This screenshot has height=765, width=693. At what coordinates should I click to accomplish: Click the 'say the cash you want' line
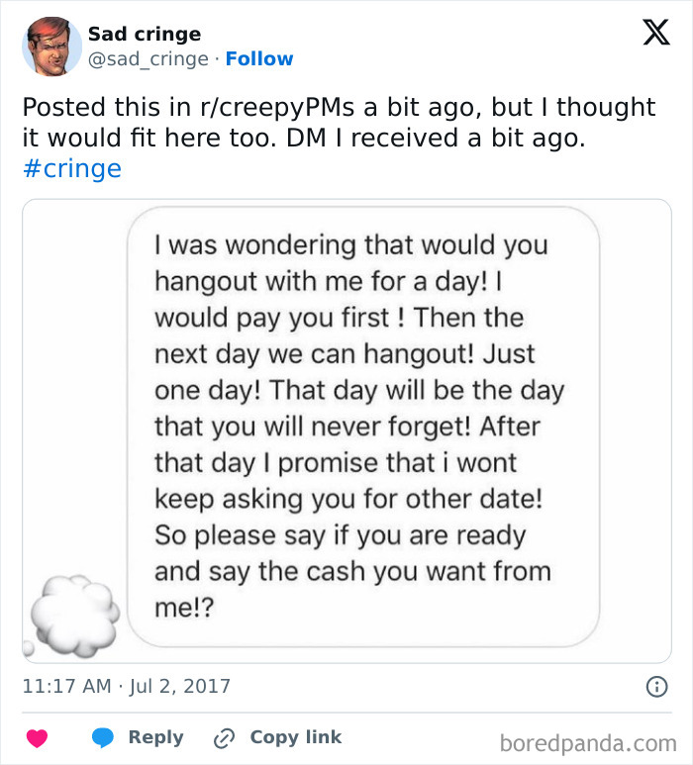coord(352,571)
